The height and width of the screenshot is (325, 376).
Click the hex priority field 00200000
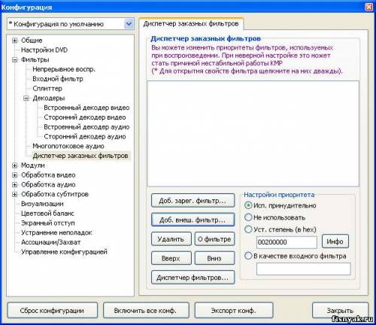pyautogui.click(x=287, y=242)
